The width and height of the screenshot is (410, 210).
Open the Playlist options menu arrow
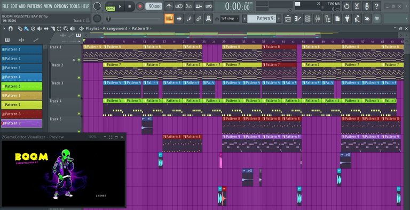click(4, 29)
